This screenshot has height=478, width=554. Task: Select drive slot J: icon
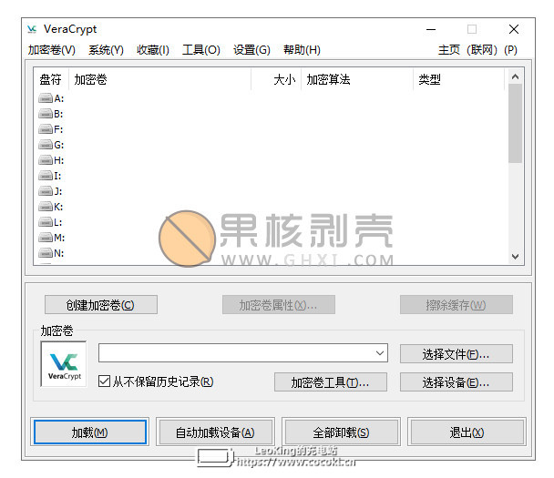46,191
